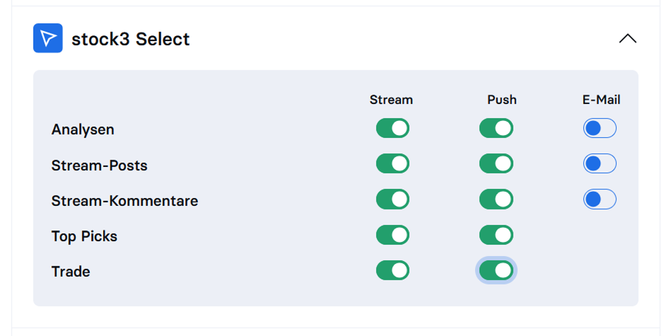Viewport: 671px width, 336px height.
Task: Click the stock3 Select heading
Action: [131, 39]
